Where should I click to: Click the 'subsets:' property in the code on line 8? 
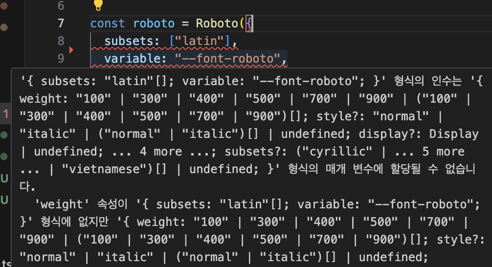coord(132,41)
